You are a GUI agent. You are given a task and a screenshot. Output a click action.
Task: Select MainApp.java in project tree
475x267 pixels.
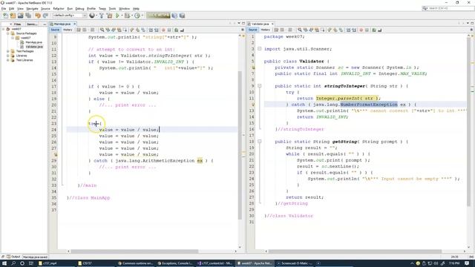[x=33, y=42]
